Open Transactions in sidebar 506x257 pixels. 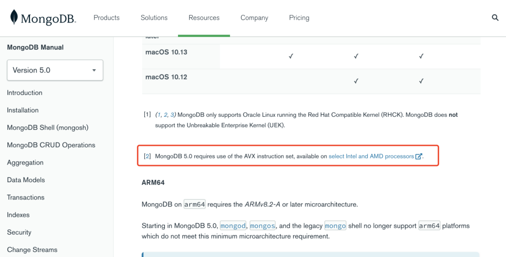click(x=26, y=197)
